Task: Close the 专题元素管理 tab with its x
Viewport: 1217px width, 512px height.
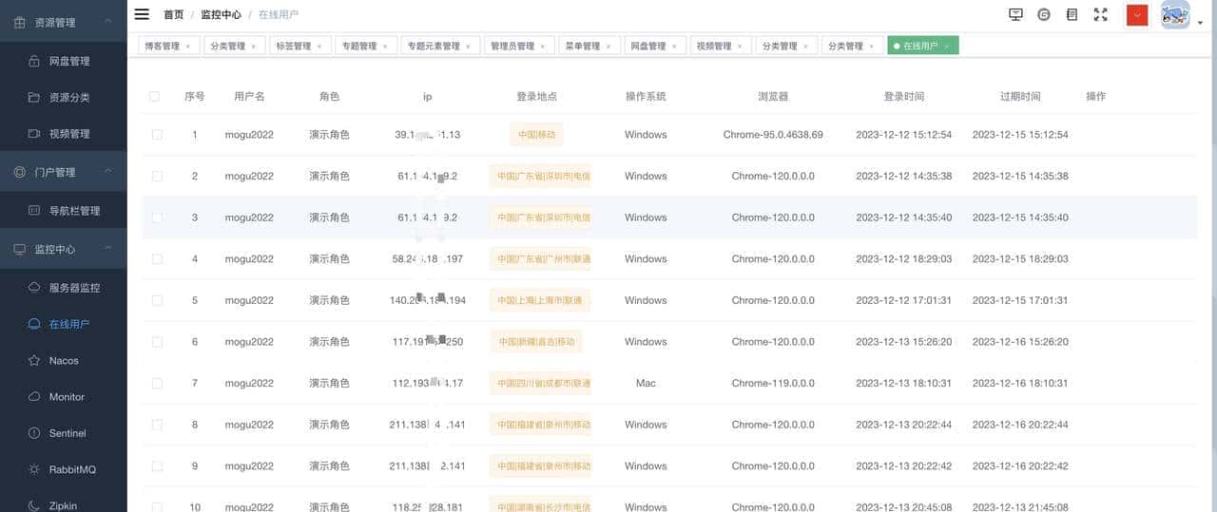Action: pyautogui.click(x=468, y=46)
